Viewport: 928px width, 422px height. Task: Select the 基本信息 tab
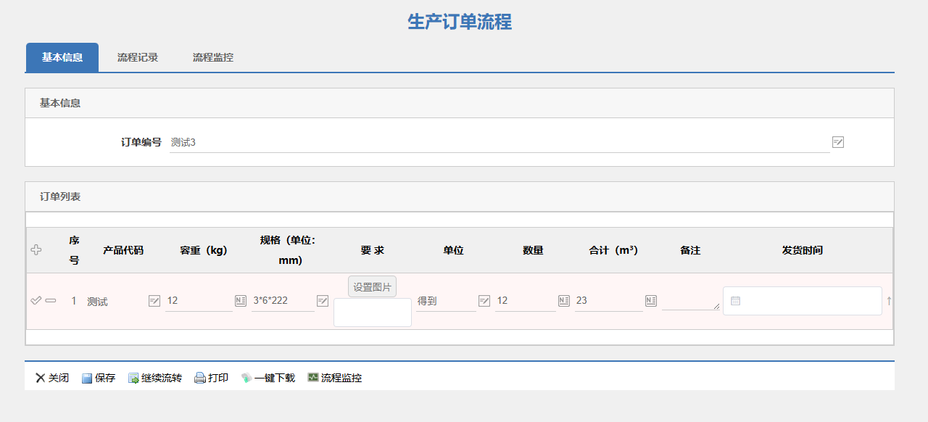[62, 57]
